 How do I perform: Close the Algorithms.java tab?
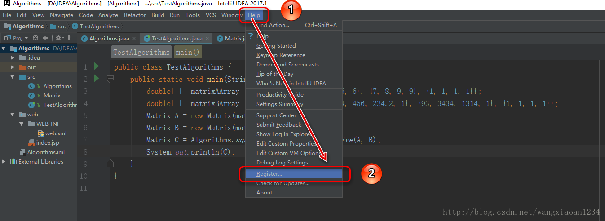(x=134, y=39)
